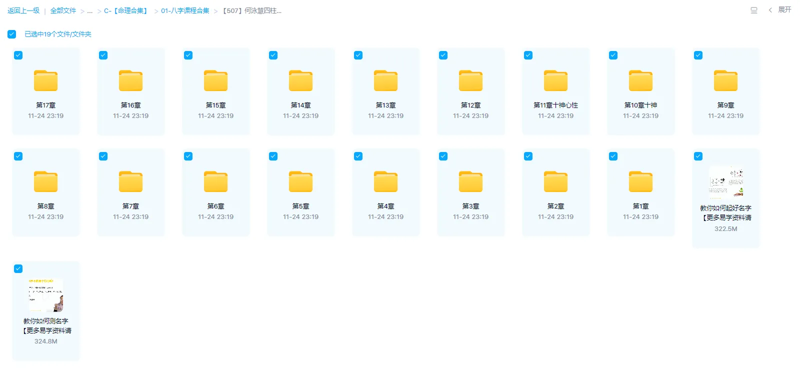The height and width of the screenshot is (369, 806).
Task: Click the list view mode icon
Action: (x=754, y=10)
